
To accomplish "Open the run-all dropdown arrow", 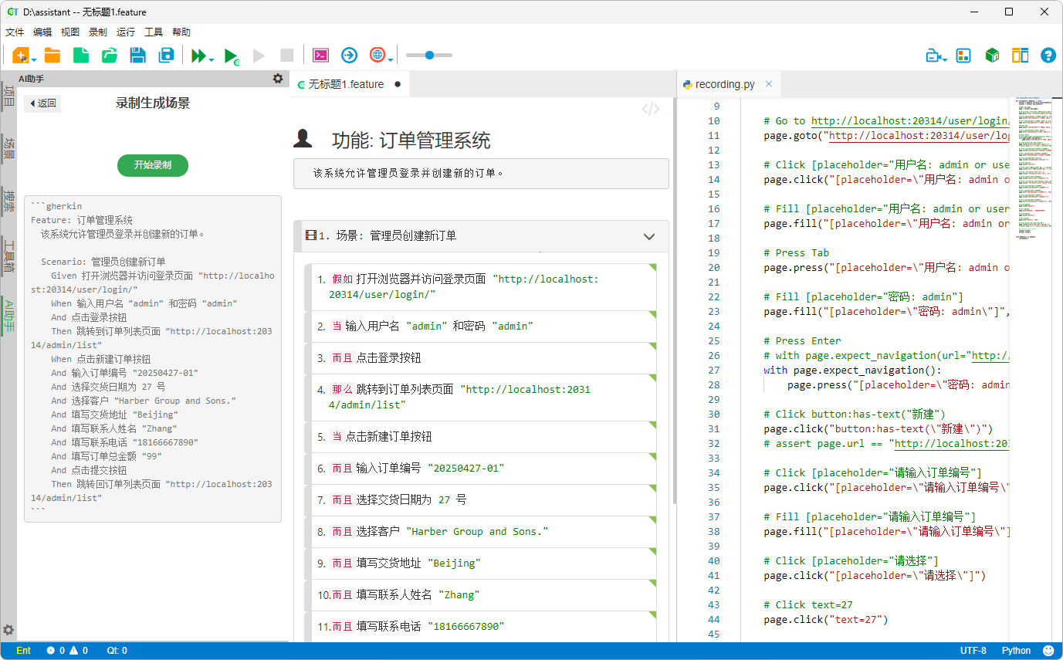I will pyautogui.click(x=212, y=58).
